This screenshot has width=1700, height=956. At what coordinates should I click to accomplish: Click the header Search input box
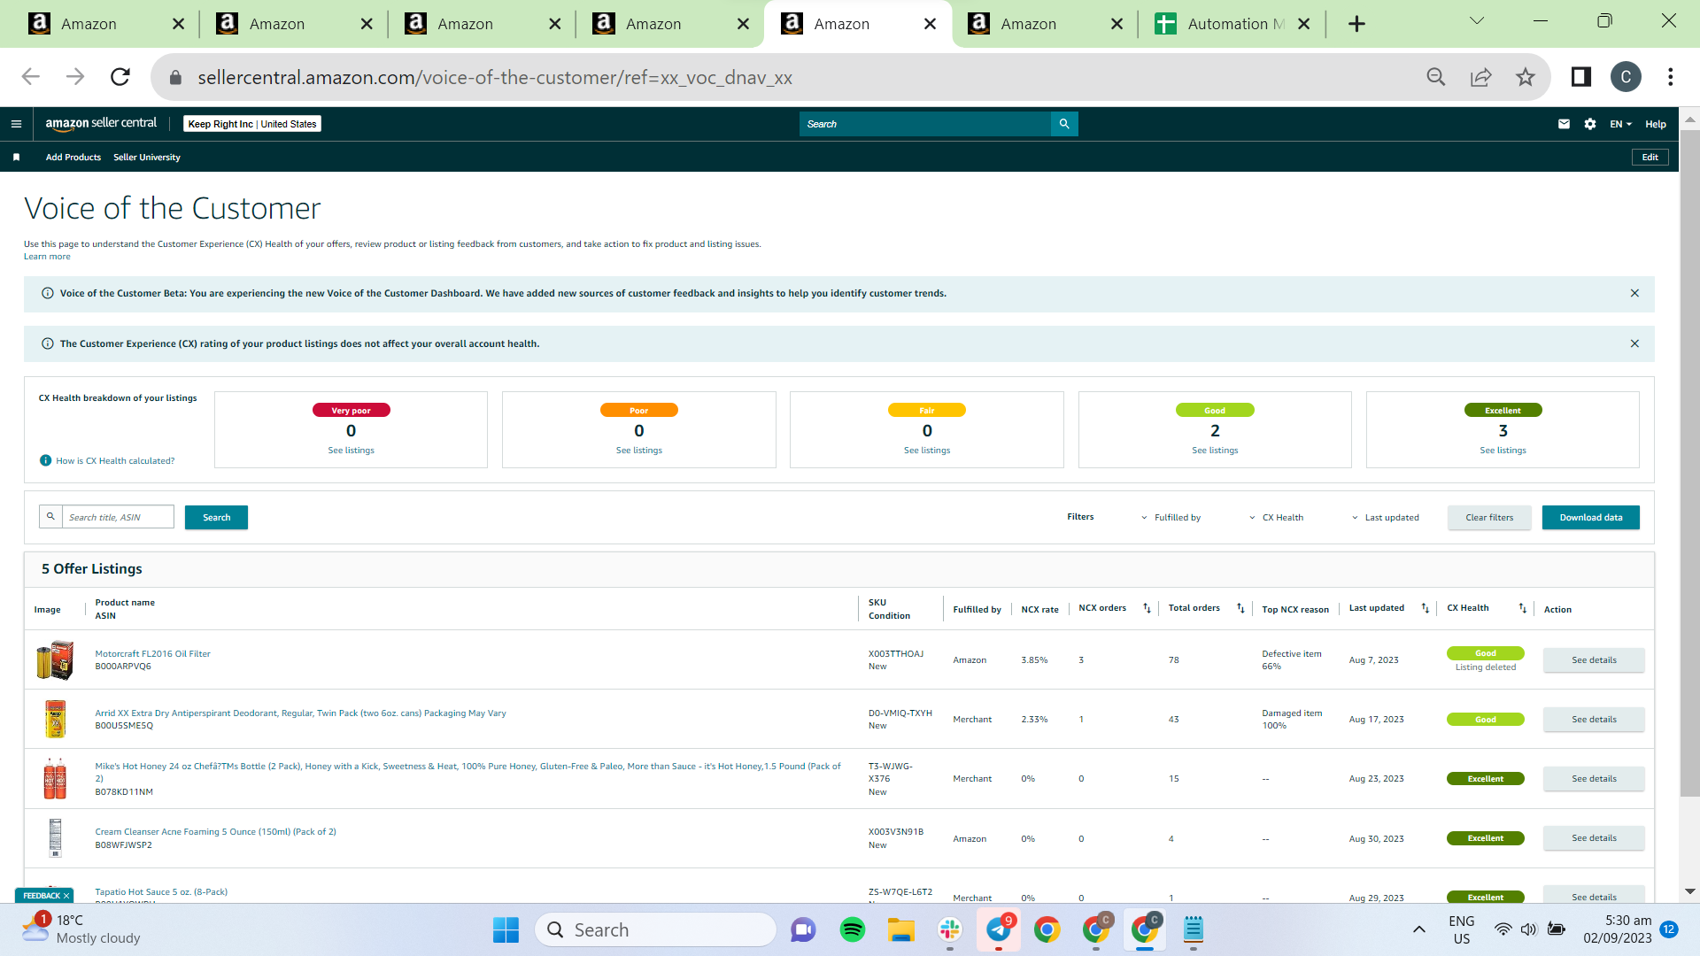tap(924, 124)
